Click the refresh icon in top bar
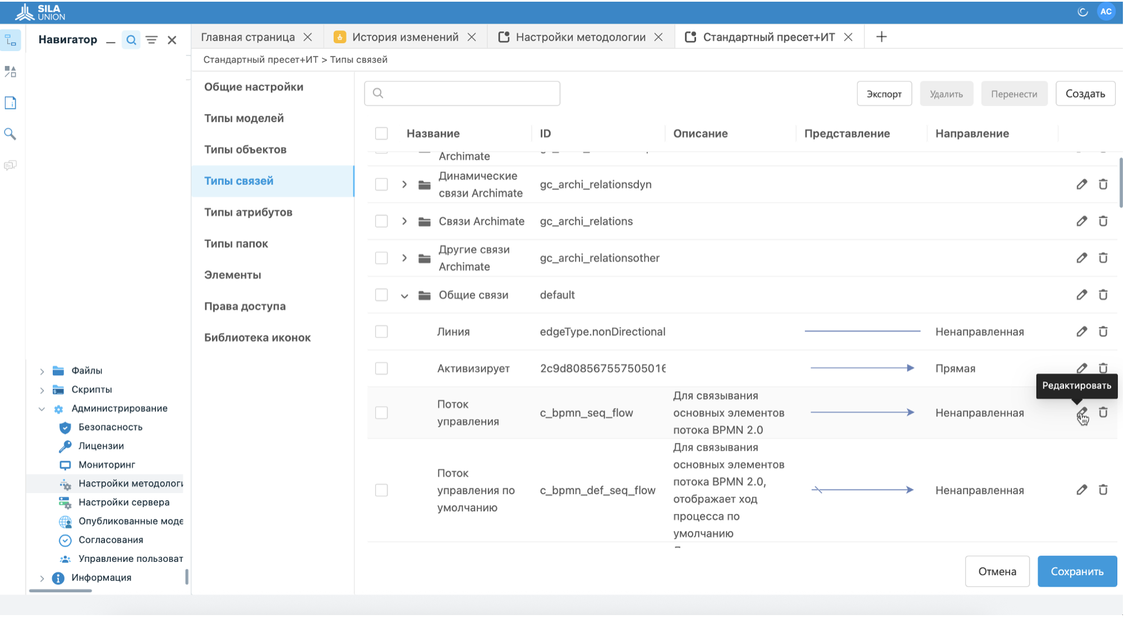The width and height of the screenshot is (1124, 619). coord(1082,12)
